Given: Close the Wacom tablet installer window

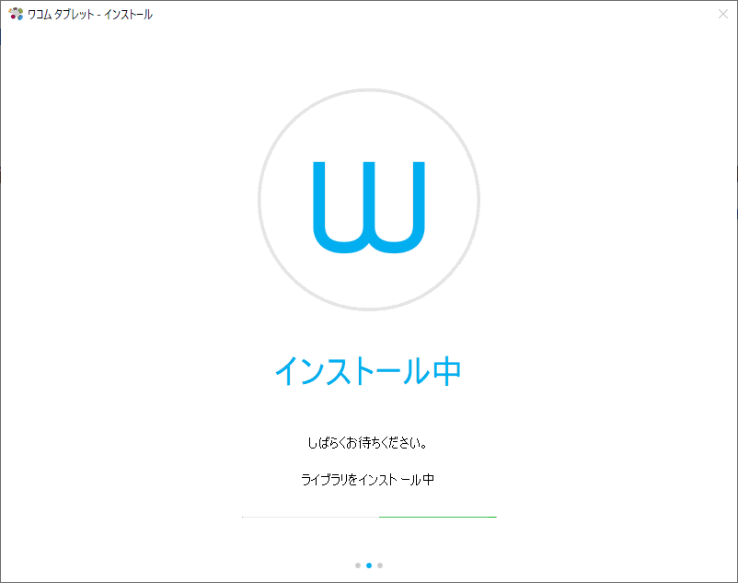Looking at the screenshot, I should [723, 14].
